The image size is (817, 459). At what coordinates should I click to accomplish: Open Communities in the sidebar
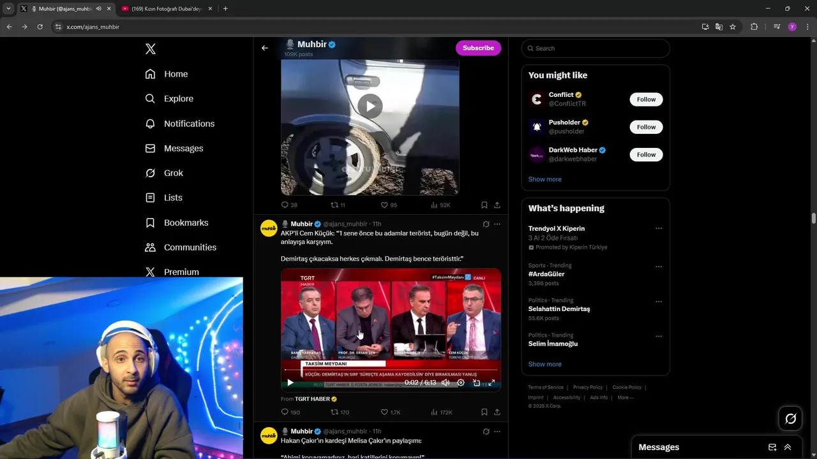pos(181,247)
